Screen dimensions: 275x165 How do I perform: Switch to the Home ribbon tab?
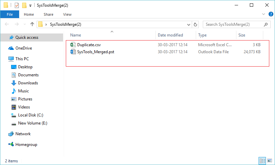pyautogui.click(x=29, y=14)
